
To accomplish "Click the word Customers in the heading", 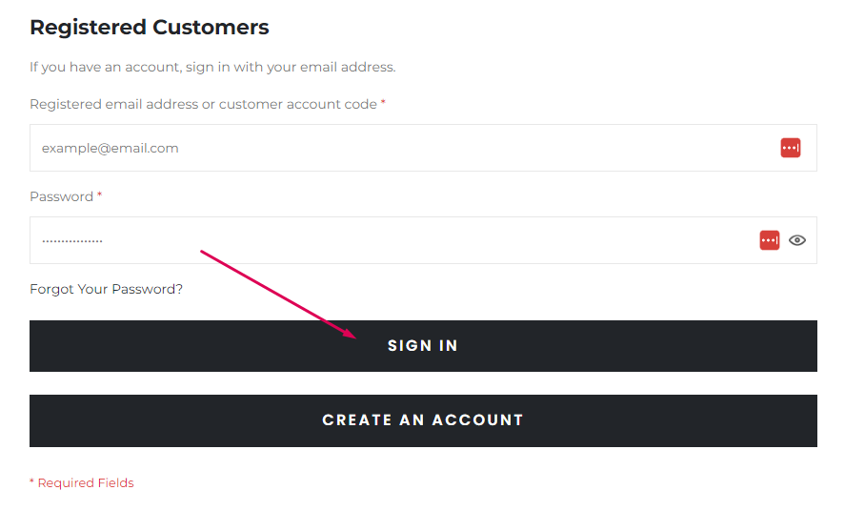I will 211,27.
